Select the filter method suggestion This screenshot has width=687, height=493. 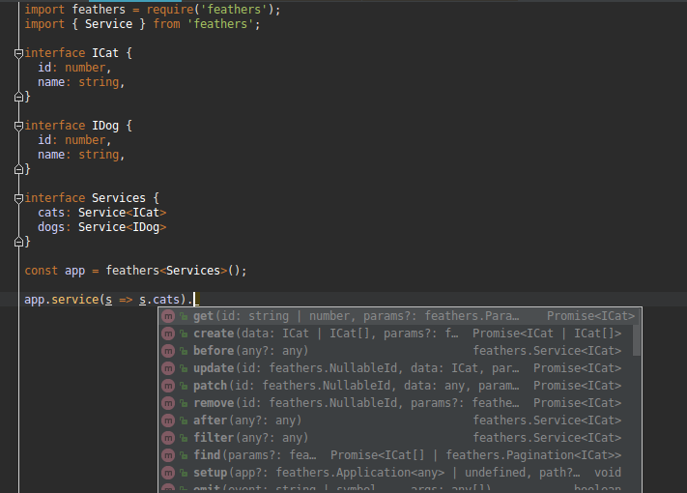click(395, 438)
